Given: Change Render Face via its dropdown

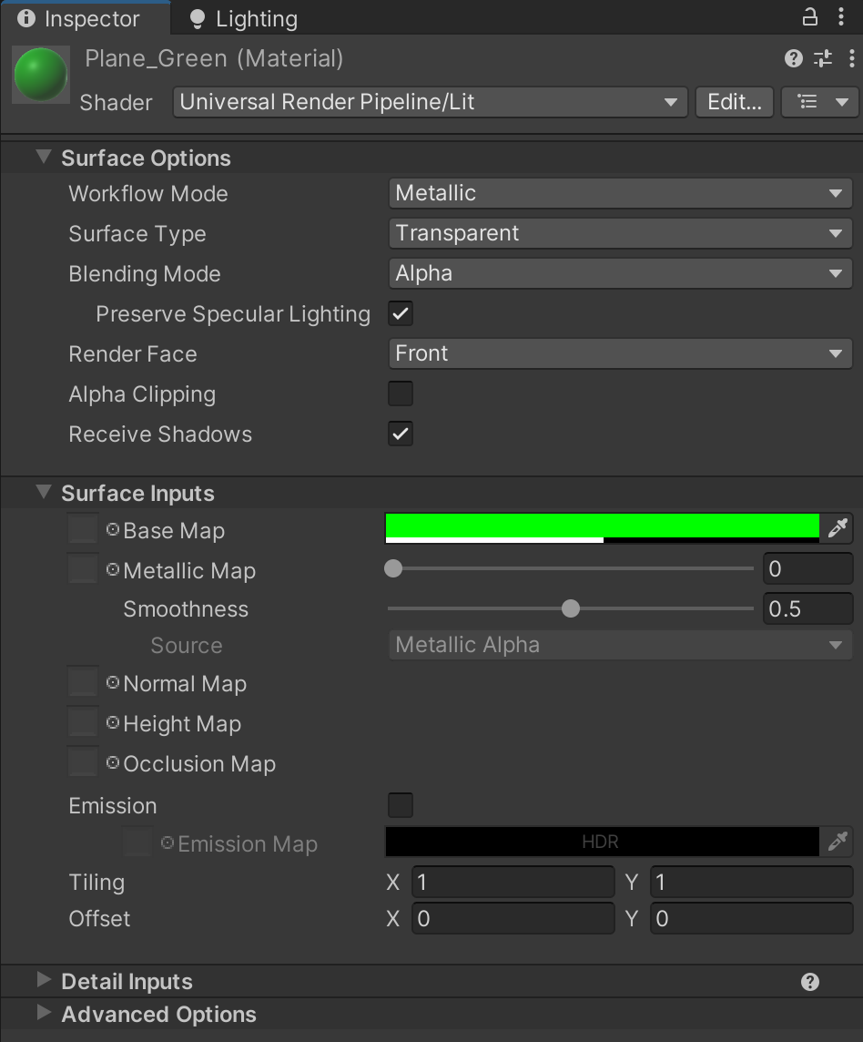Looking at the screenshot, I should (620, 353).
